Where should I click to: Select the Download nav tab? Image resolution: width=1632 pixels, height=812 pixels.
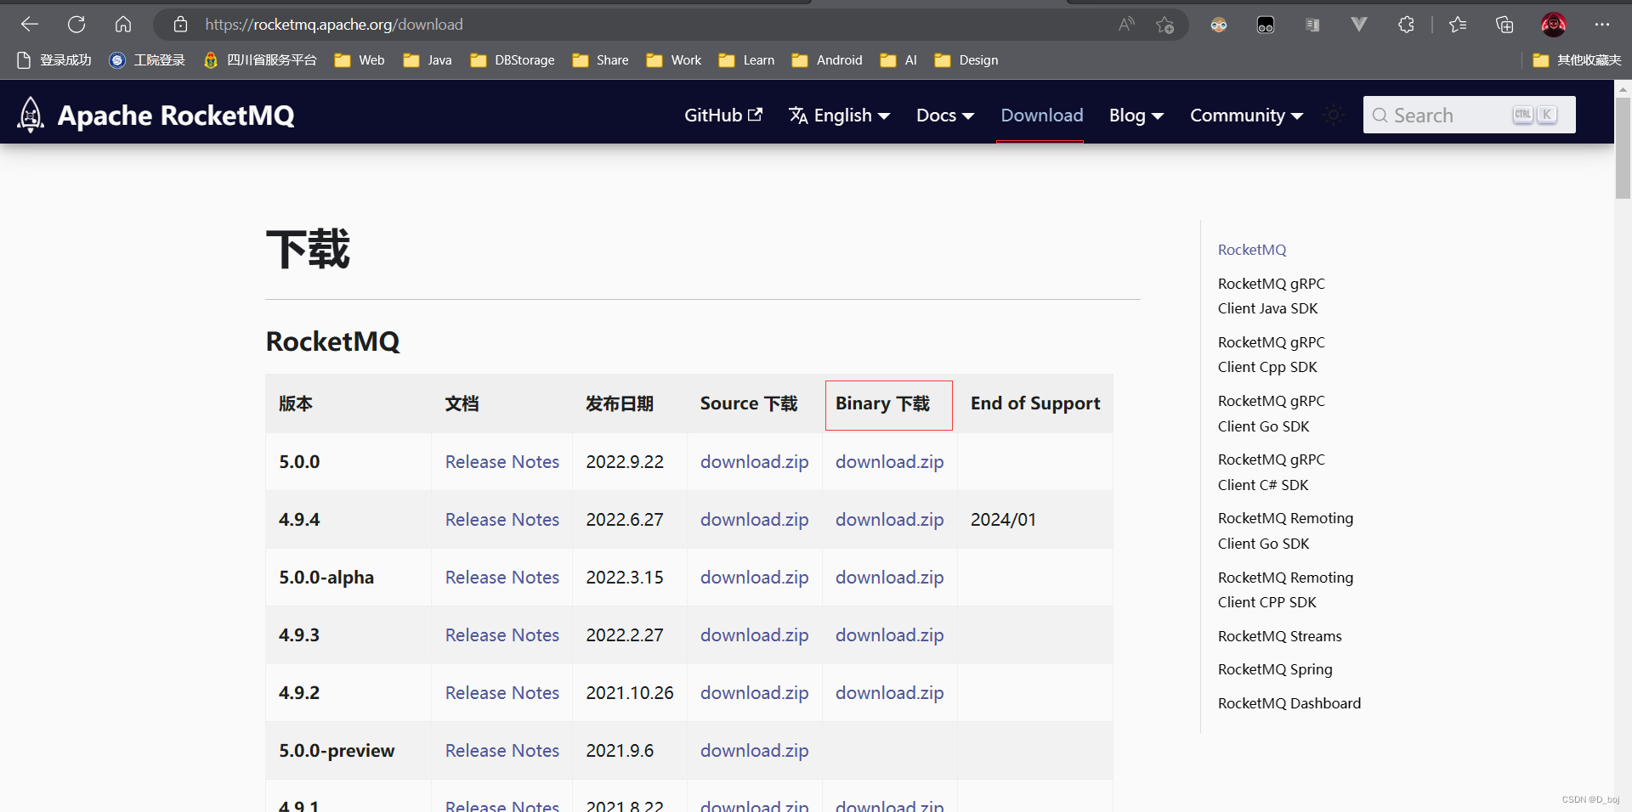[x=1041, y=115]
